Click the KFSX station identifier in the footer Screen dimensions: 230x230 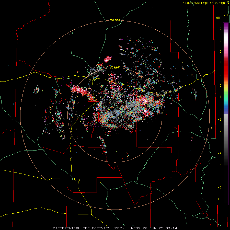click(x=135, y=228)
